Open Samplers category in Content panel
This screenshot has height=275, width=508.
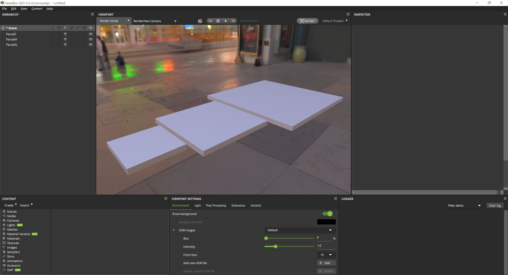(x=13, y=252)
